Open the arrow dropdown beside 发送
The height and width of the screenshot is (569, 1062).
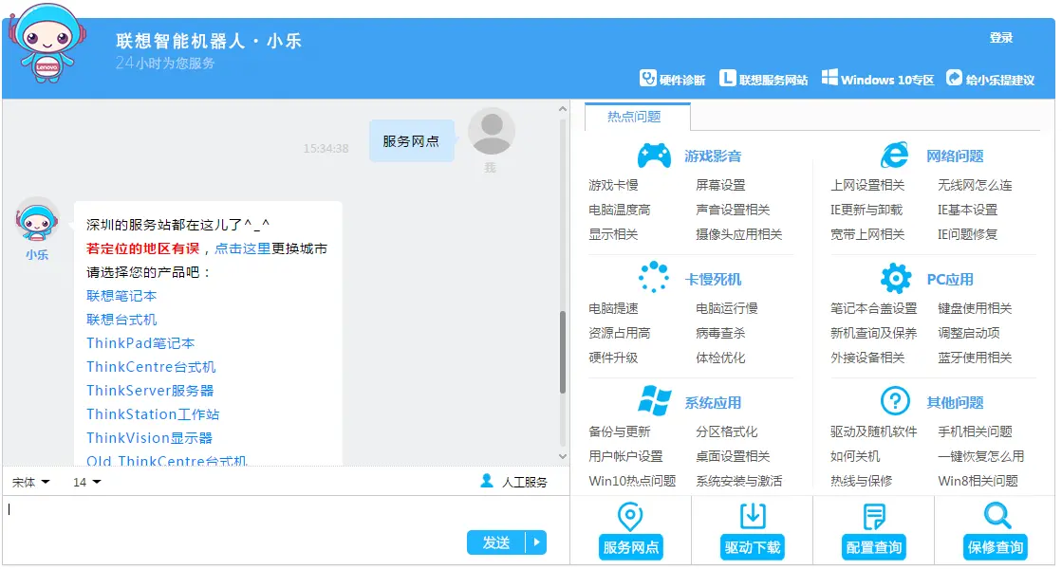click(536, 542)
